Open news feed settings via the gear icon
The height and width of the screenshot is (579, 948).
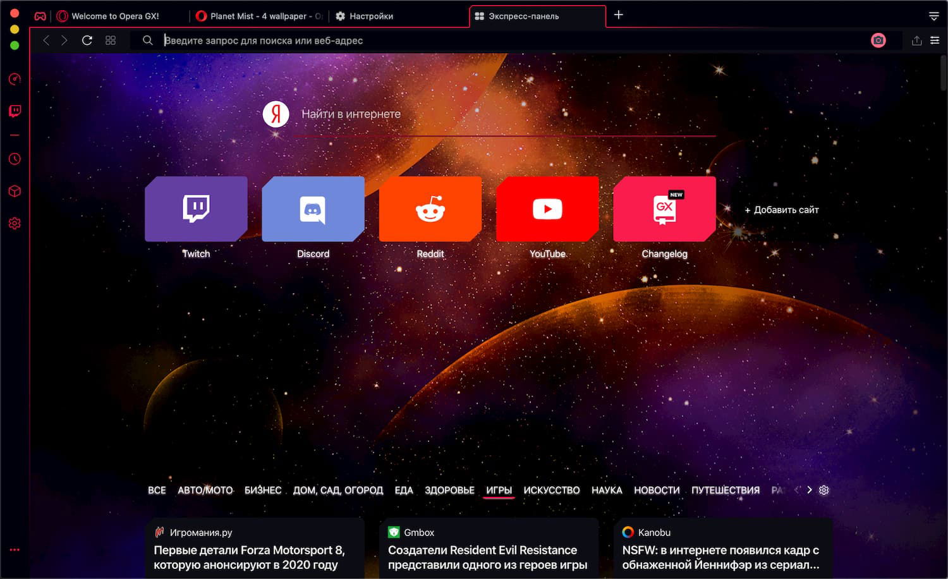pyautogui.click(x=823, y=490)
